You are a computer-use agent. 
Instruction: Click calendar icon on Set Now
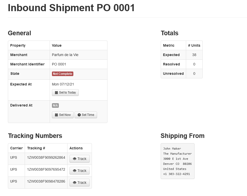tap(57, 115)
